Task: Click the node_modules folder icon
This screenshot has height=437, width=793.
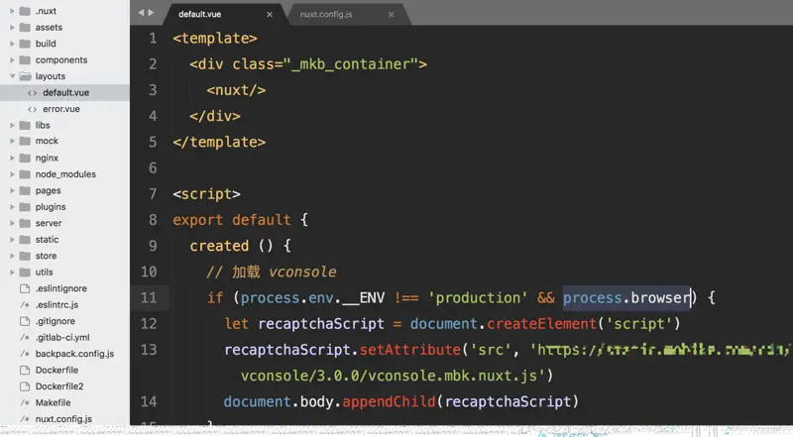Action: pos(26,174)
